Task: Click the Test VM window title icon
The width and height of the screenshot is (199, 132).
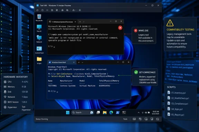Action: pyautogui.click(x=38, y=5)
